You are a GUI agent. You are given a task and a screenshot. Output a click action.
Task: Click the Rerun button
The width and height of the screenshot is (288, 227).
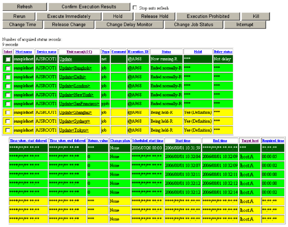[x=19, y=16]
